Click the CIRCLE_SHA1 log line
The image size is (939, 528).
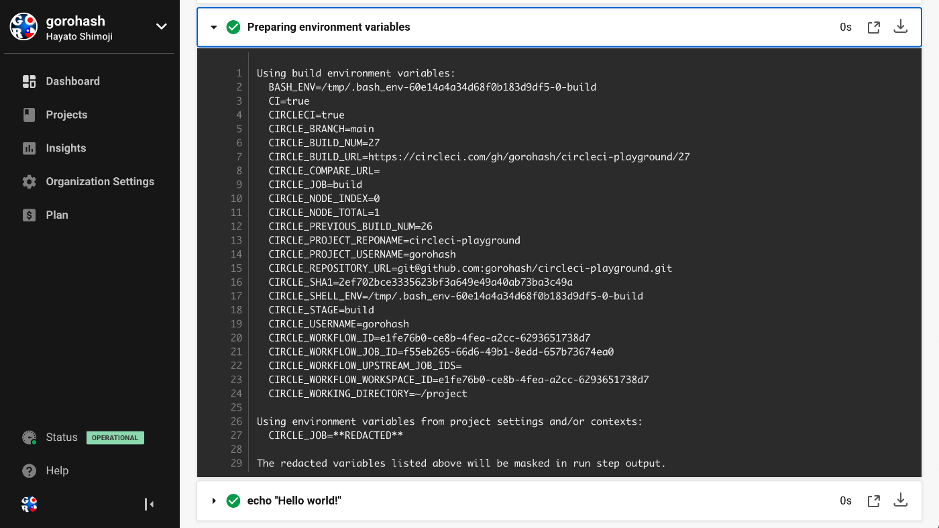click(421, 282)
